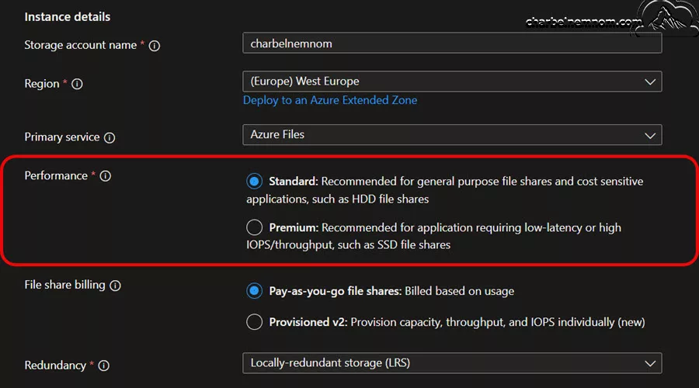The height and width of the screenshot is (388, 699).
Task: Click the 'File share billing' label text
Action: point(64,285)
